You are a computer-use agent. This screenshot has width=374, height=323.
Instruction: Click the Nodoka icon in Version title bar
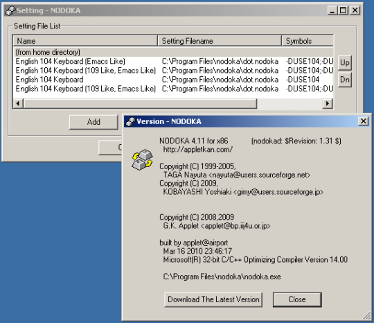point(130,121)
